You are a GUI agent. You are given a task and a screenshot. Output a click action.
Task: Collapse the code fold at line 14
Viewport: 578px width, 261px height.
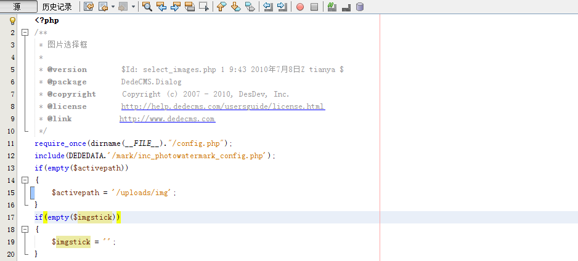tap(25, 180)
